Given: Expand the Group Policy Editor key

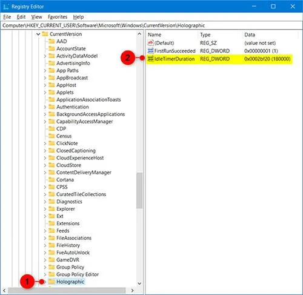Looking at the screenshot, I should click(45, 274).
